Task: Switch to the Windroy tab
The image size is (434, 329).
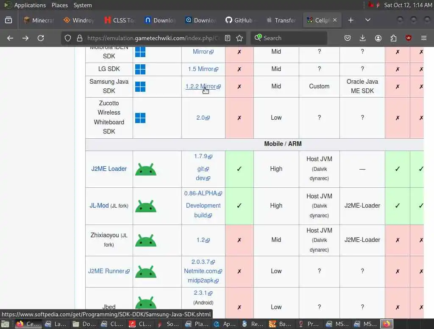Action: tap(79, 20)
